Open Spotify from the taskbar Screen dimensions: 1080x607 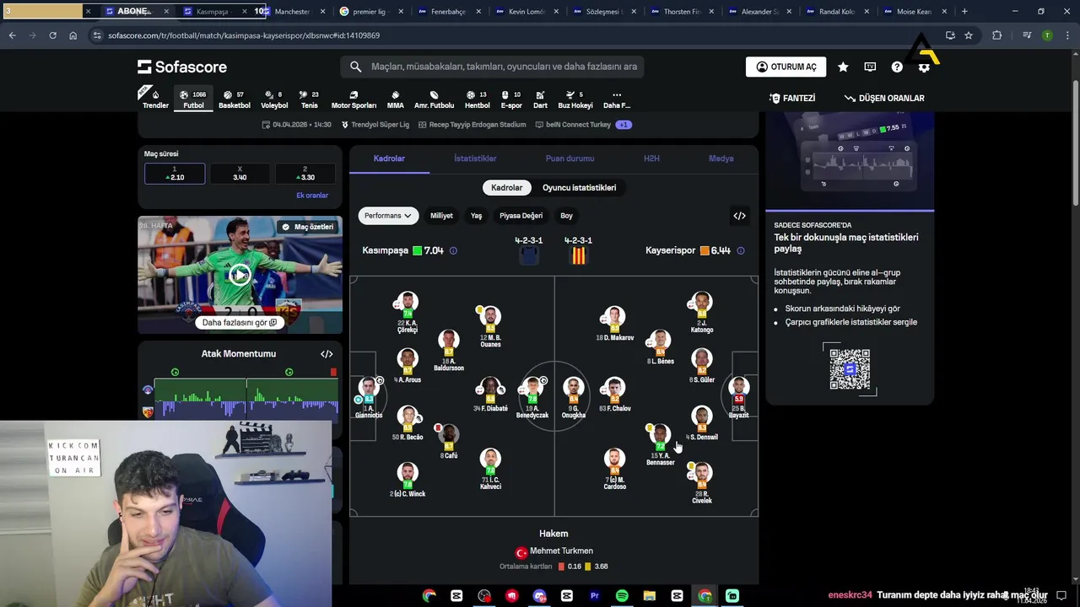[622, 596]
